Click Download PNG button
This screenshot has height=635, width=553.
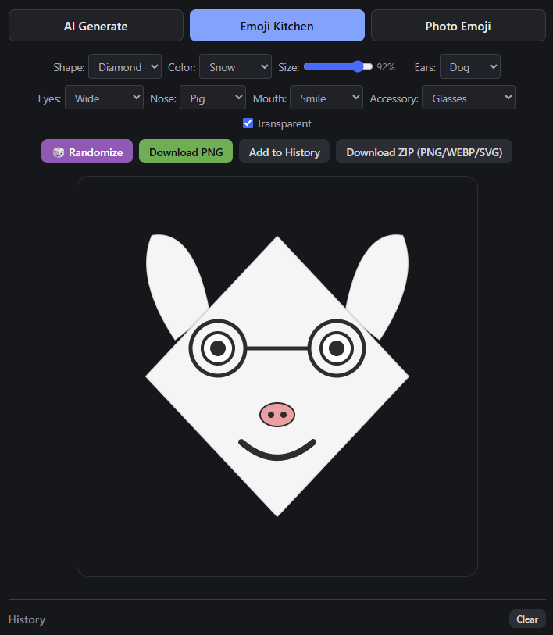(186, 152)
